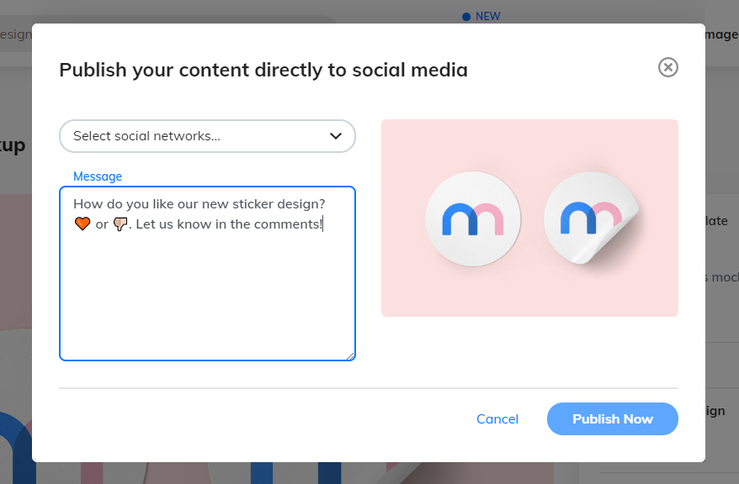Click the Publish Now button
739x484 pixels.
[612, 418]
